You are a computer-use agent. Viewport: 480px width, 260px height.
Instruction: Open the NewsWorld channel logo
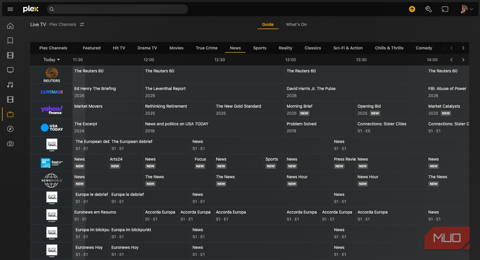click(x=52, y=180)
